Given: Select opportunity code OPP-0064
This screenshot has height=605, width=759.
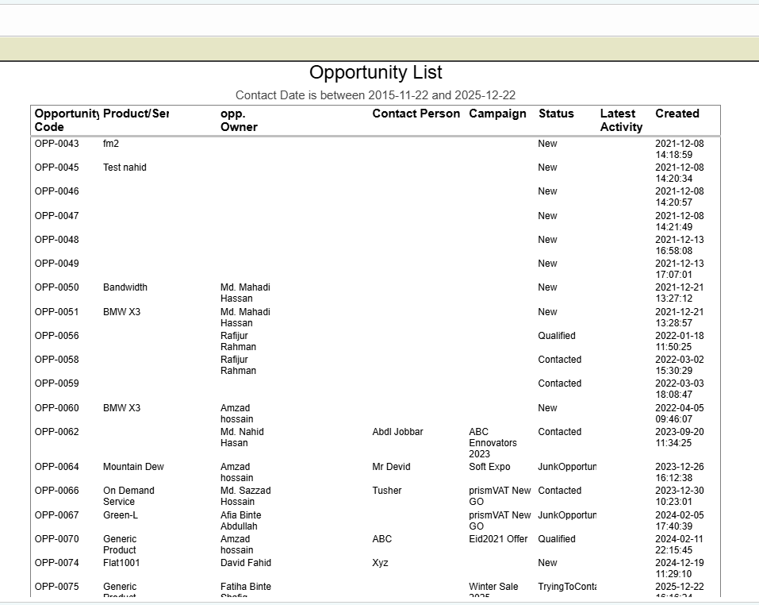Looking at the screenshot, I should (56, 467).
